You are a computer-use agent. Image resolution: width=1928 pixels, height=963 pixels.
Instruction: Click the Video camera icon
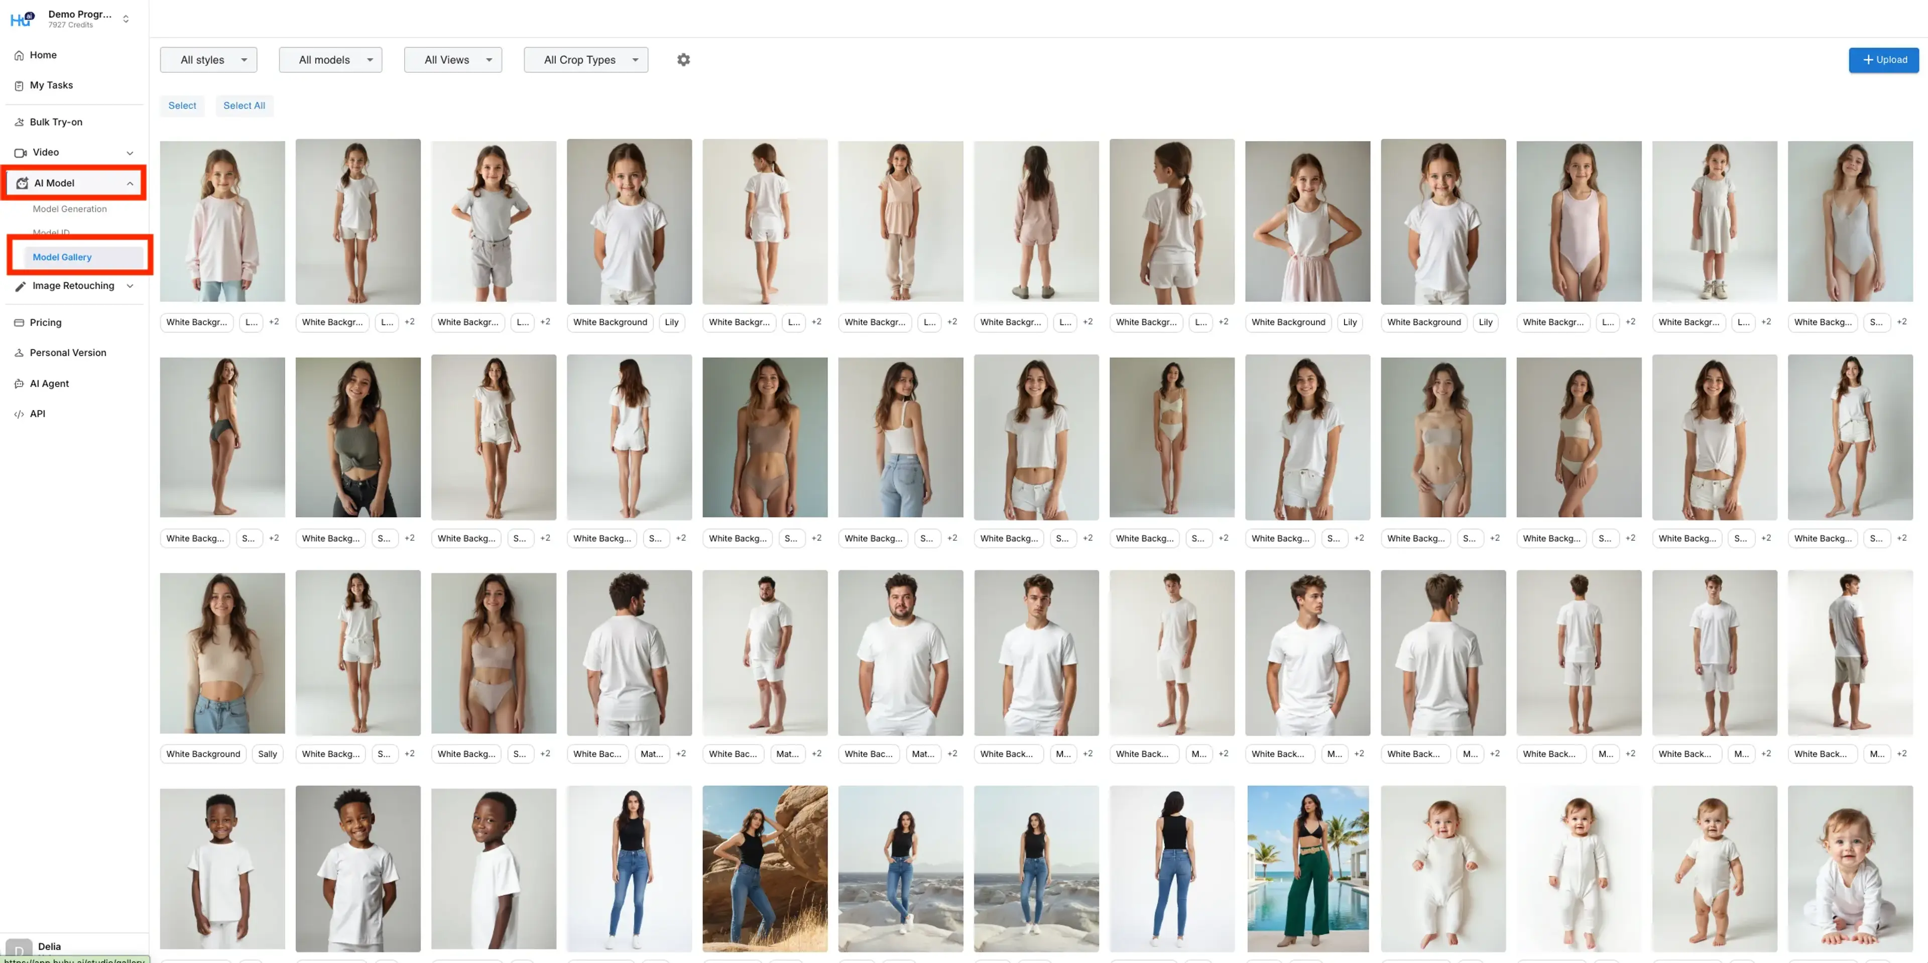click(20, 153)
